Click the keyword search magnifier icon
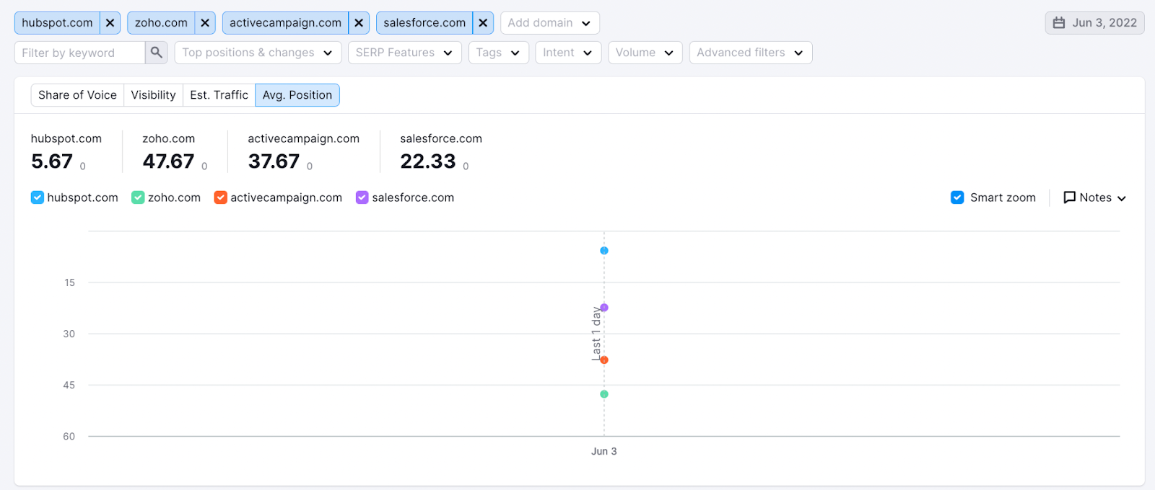The image size is (1155, 490). click(156, 53)
